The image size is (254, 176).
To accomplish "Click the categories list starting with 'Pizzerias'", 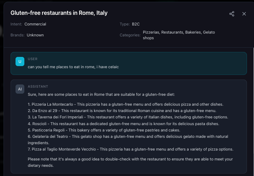I will click(x=179, y=35).
